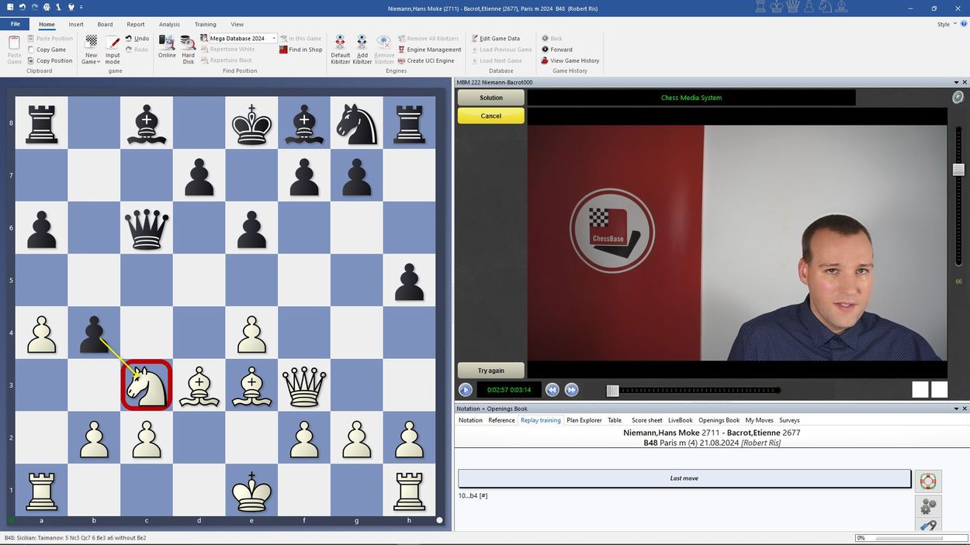Switch to the LiveBook tab
This screenshot has width=970, height=545.
[x=680, y=420]
